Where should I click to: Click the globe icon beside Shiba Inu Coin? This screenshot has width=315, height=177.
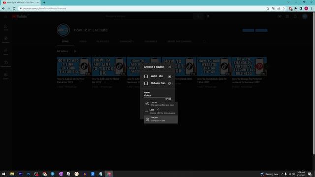[169, 83]
